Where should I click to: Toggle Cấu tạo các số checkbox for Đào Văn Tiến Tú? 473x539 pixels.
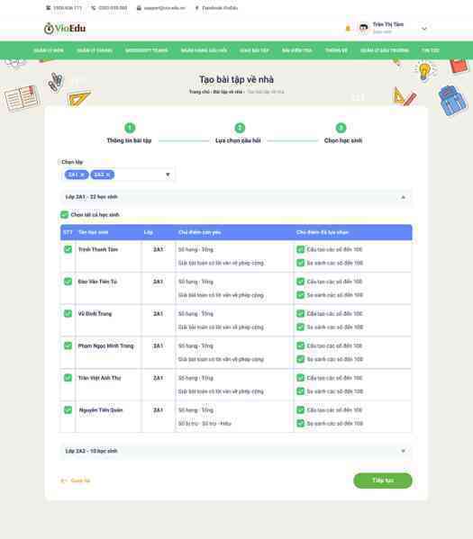[x=301, y=282]
